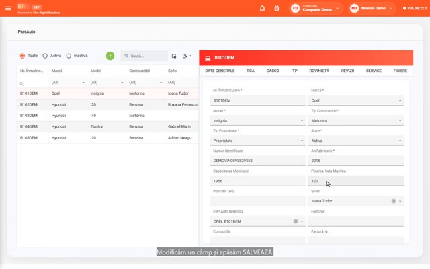Click the empty Furnizor field
430x269 pixels.
[355, 221]
